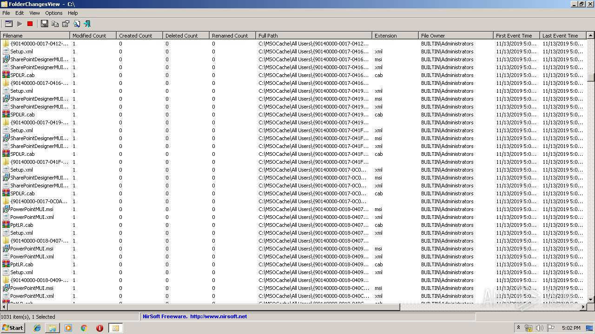The width and height of the screenshot is (595, 334).
Task: Select PowerPointMUI.msi in the 0018-0407 path row
Action: click(32, 209)
